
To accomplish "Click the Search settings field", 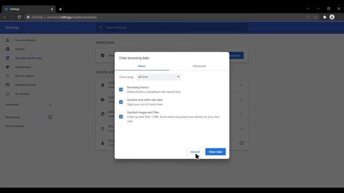I will (172, 27).
